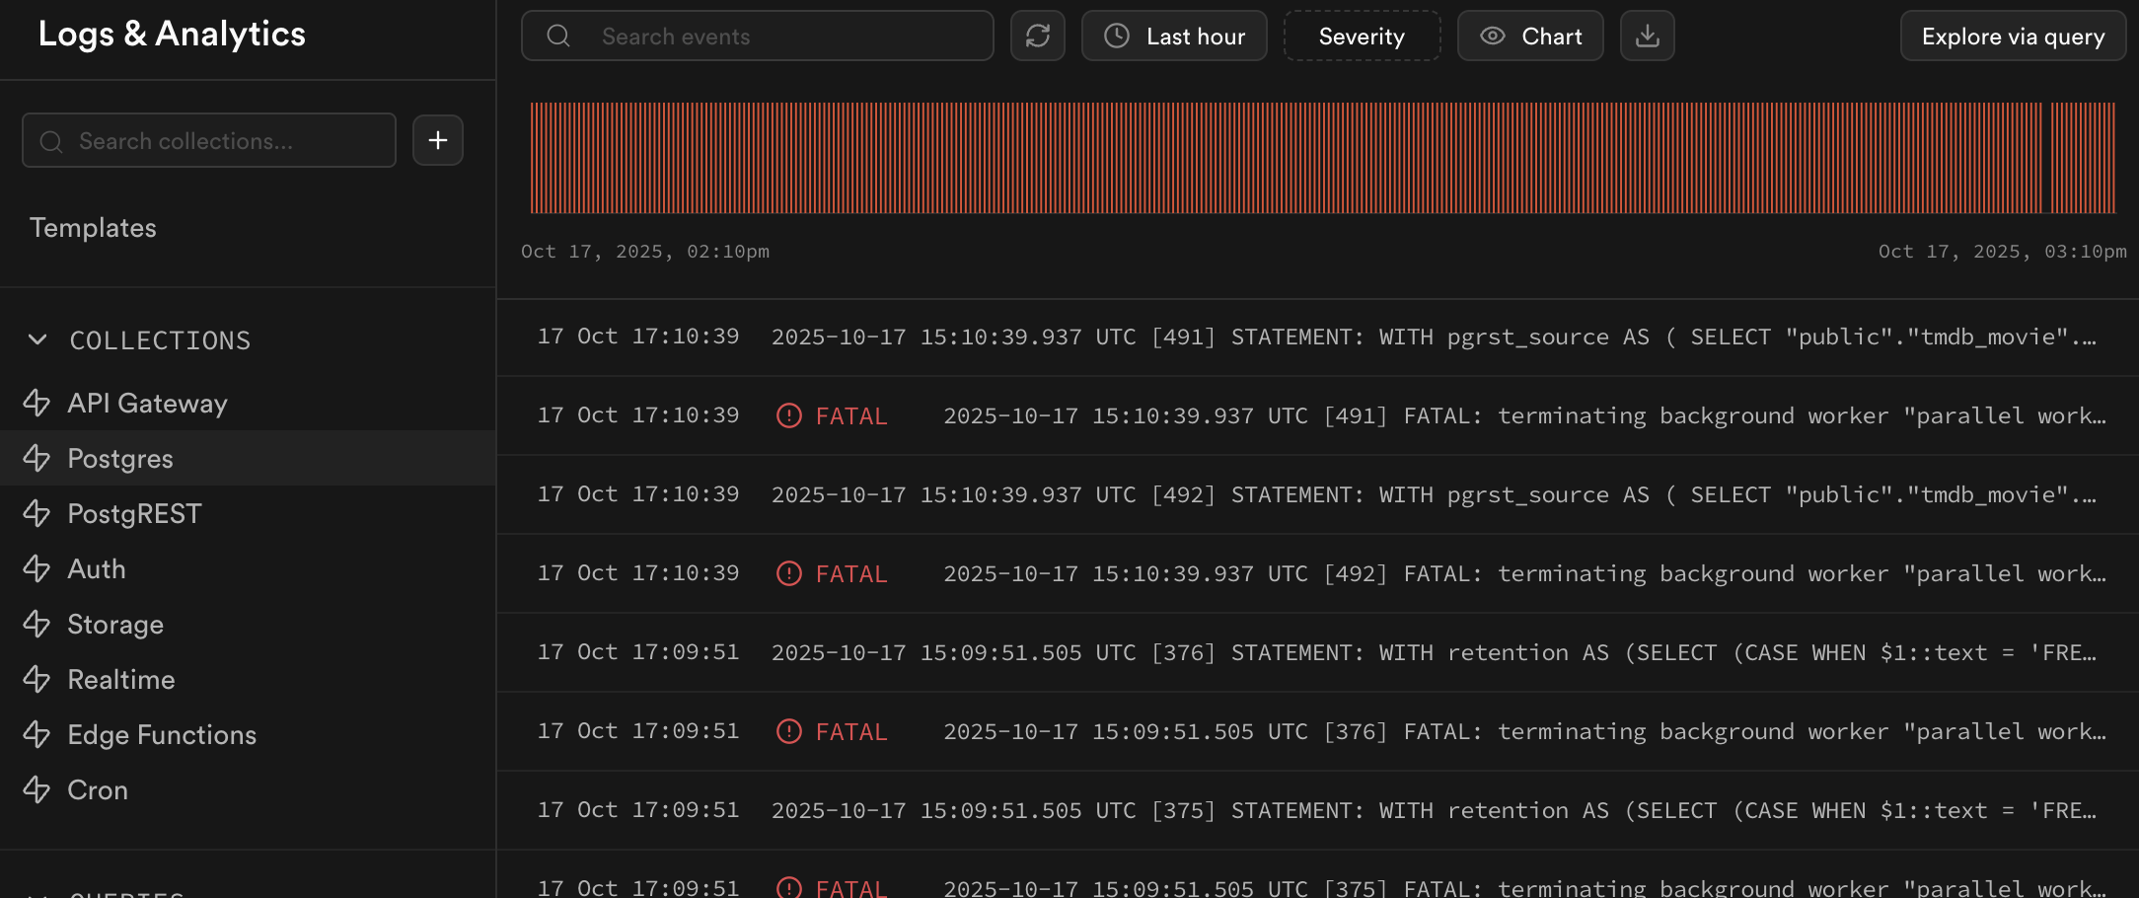2139x898 pixels.
Task: Click FATAL alert icon for process 376
Action: coord(789,731)
